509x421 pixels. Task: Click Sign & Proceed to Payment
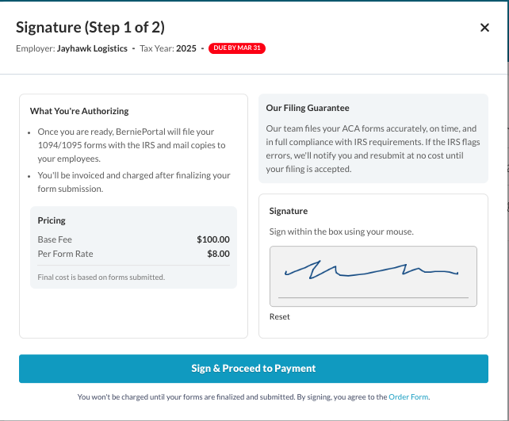click(254, 369)
